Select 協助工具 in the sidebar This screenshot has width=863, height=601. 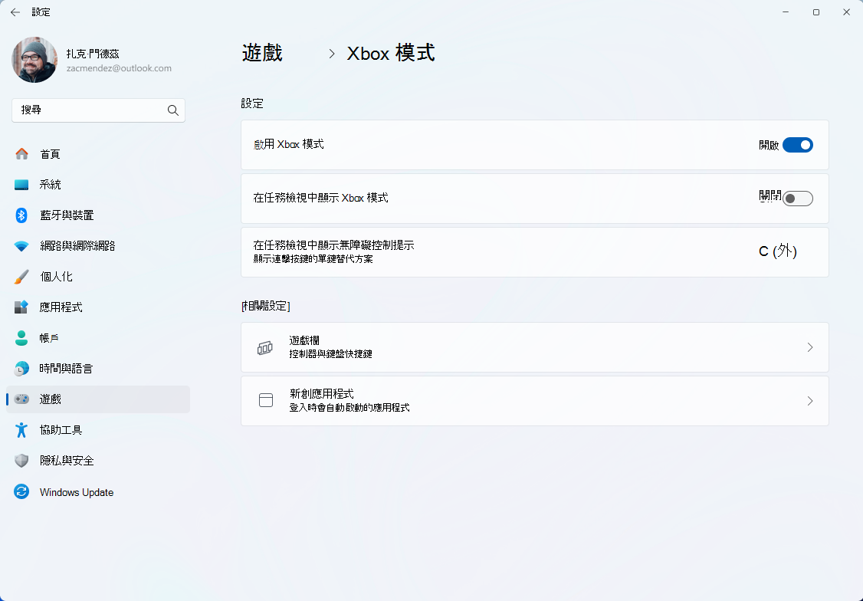coord(98,430)
